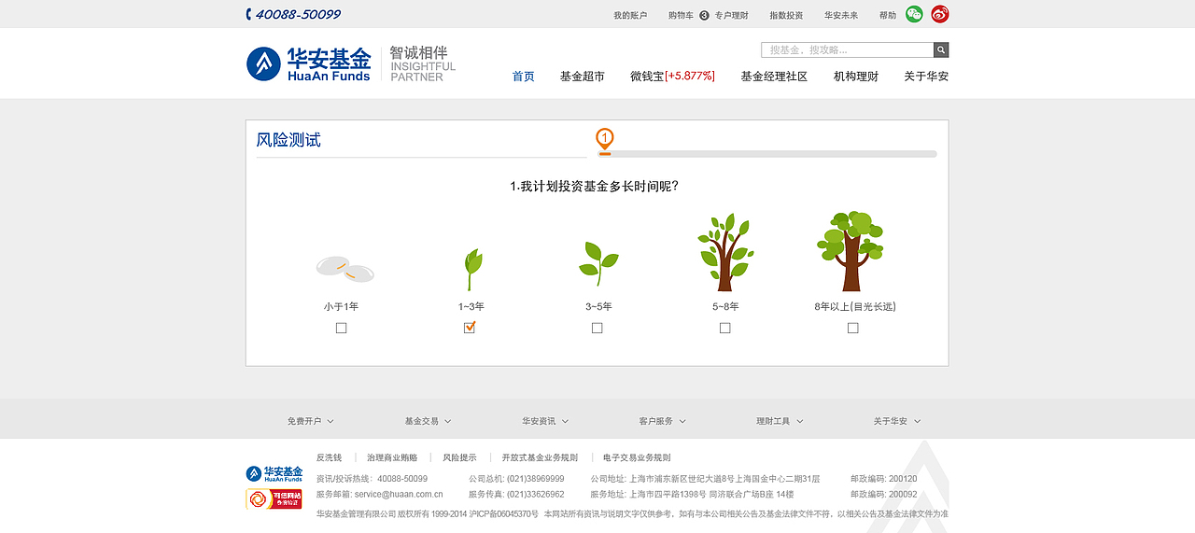1195x533 pixels.
Task: Open 基金超市 in main navigation
Action: click(x=583, y=77)
